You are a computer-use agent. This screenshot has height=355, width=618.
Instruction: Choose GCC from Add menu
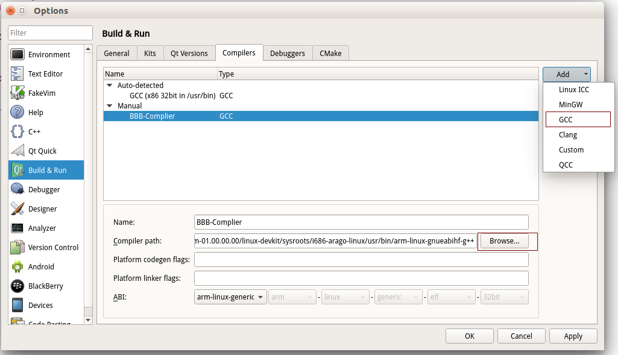point(578,120)
